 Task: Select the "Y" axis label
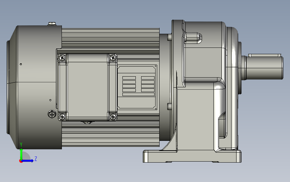21,145
